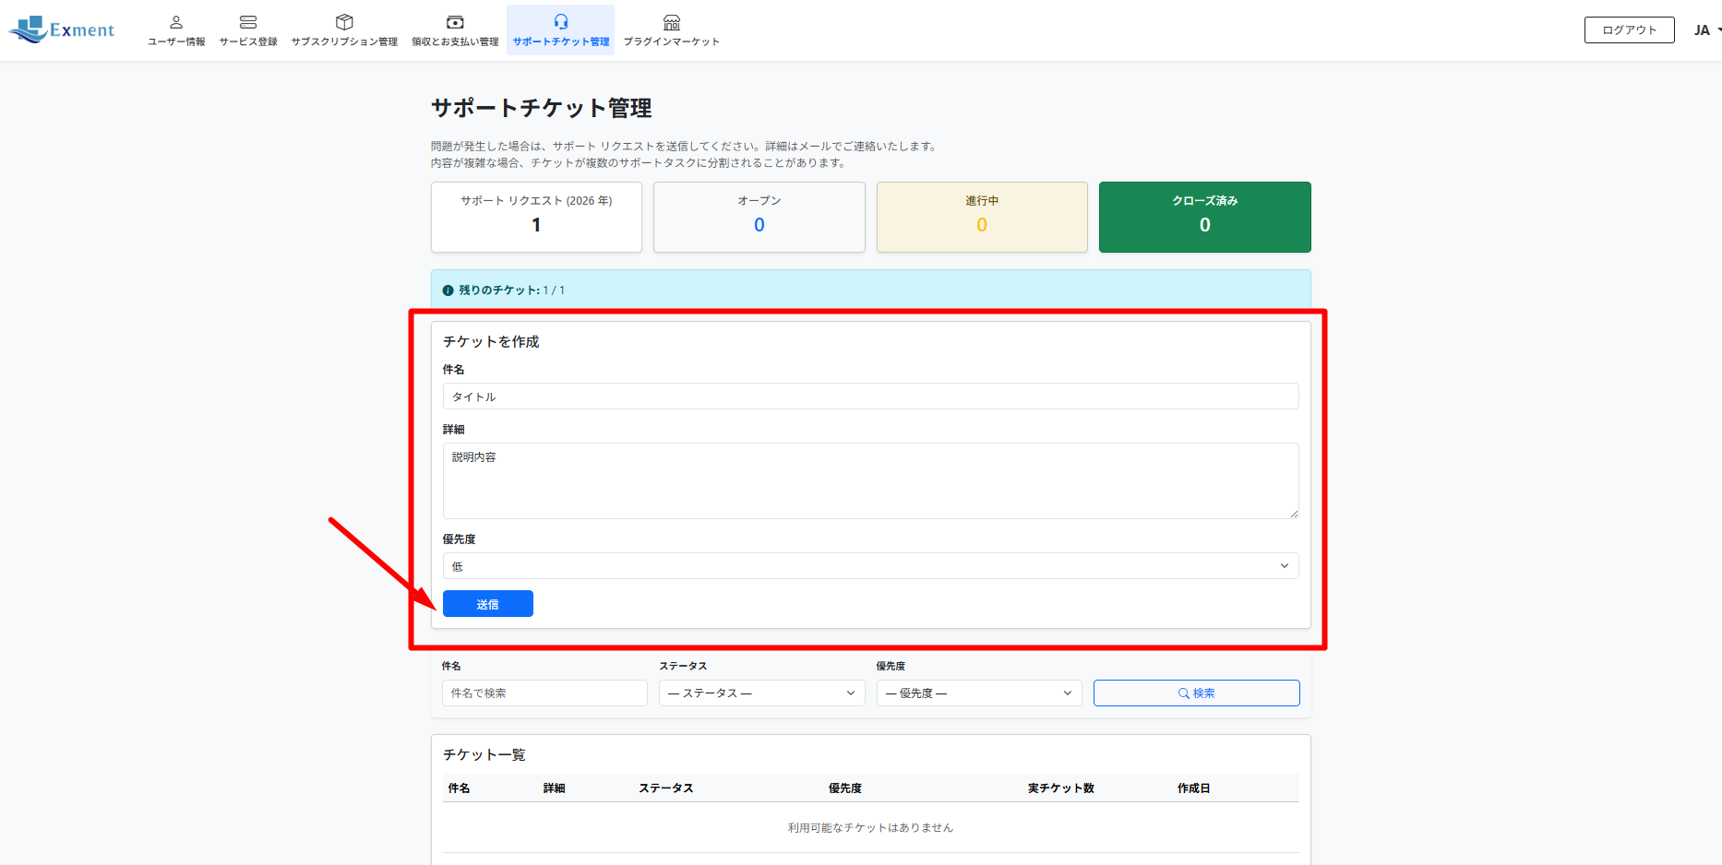Screen dimensions: 1722x865
Task: Open サポートチケット管理 headset icon
Action: click(561, 22)
